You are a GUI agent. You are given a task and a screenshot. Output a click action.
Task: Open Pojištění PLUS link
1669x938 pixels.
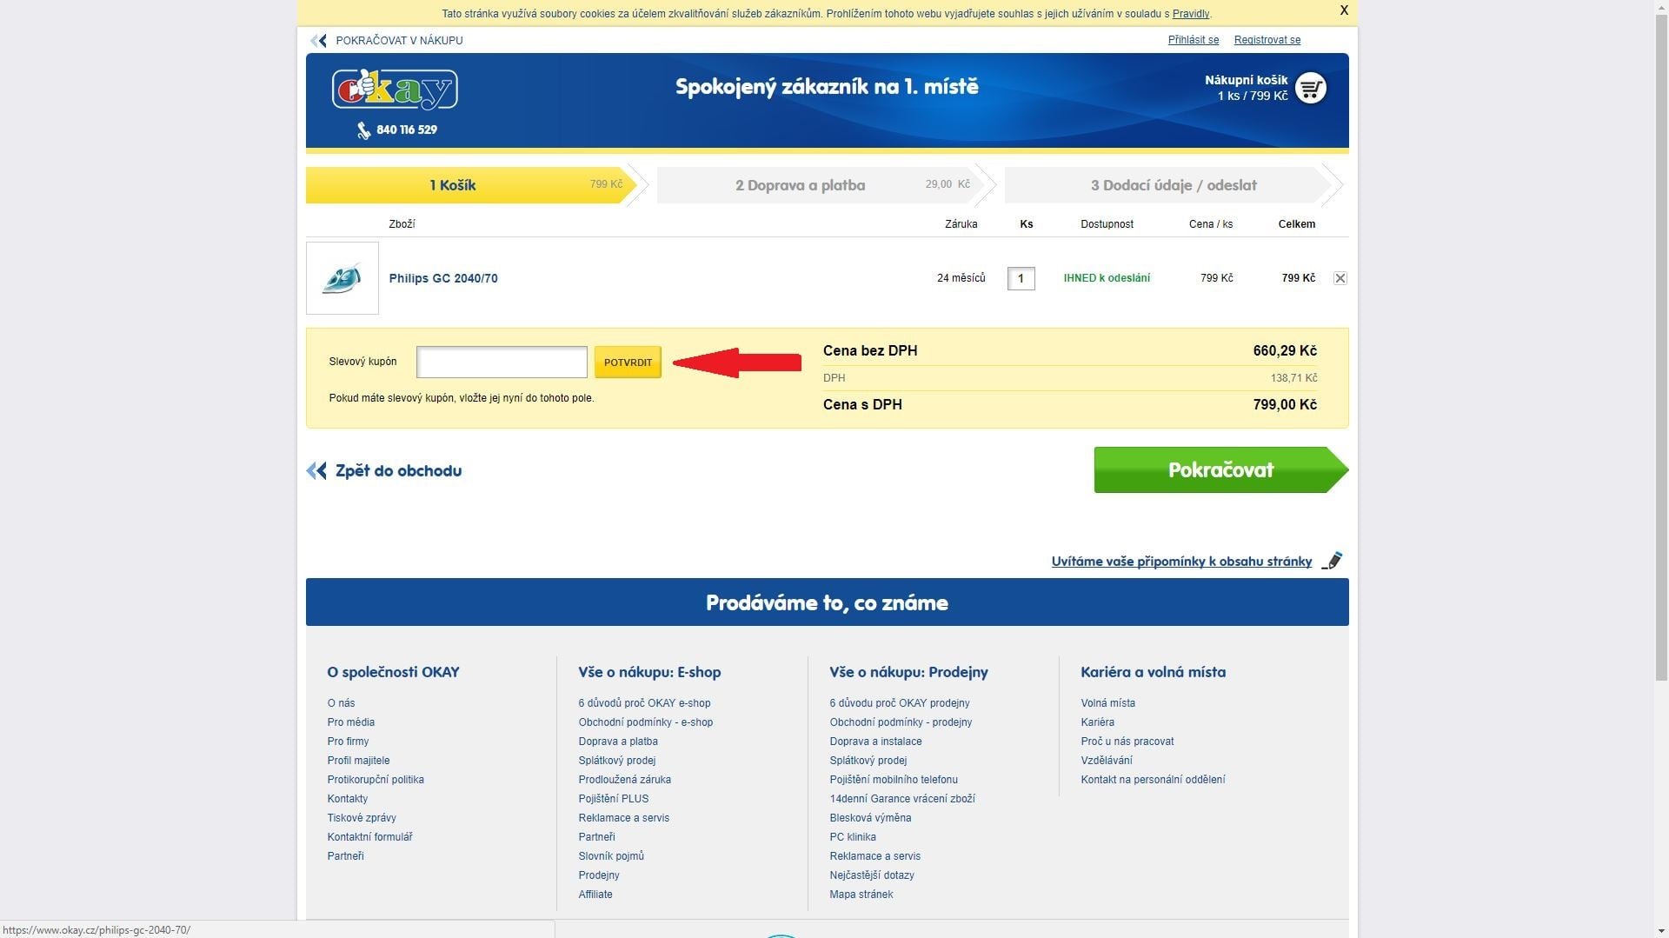[x=614, y=799]
